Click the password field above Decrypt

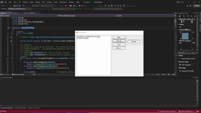[x=134, y=38]
